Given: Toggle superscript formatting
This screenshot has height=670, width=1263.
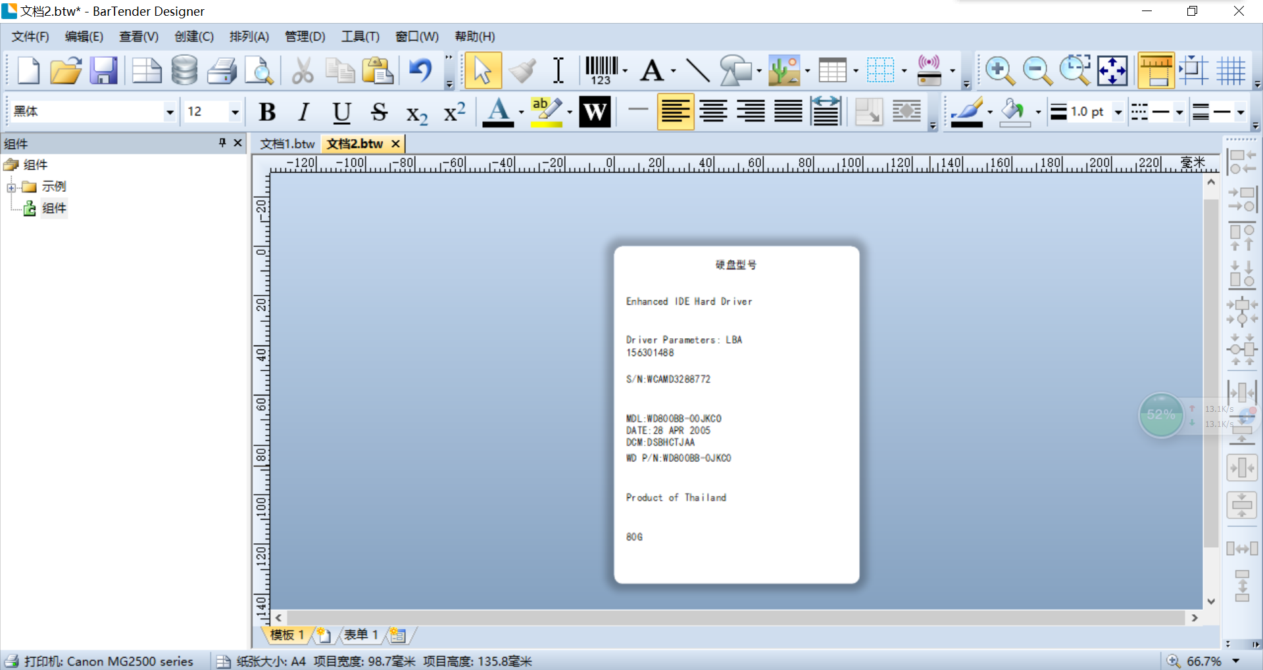Looking at the screenshot, I should [x=455, y=112].
